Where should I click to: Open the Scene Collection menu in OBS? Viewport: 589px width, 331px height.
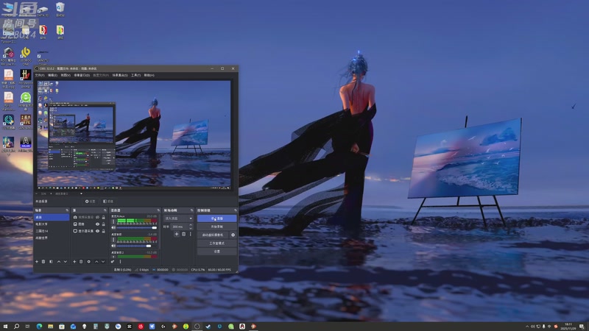[120, 75]
